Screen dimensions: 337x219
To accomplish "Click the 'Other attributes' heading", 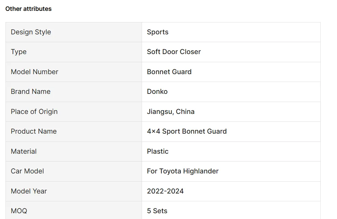I will 28,9.
